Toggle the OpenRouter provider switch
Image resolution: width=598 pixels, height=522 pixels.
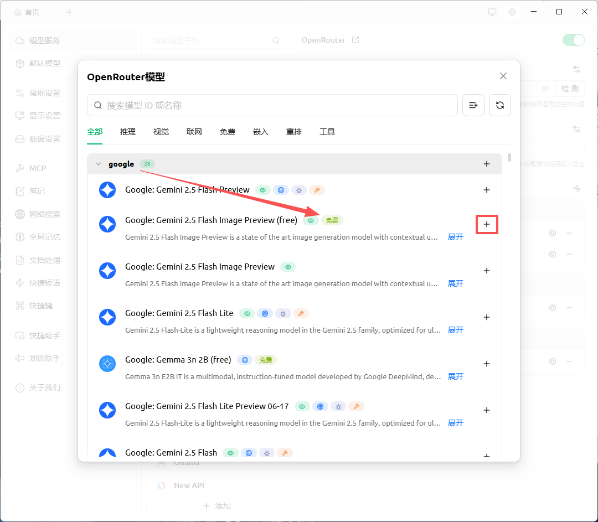574,40
